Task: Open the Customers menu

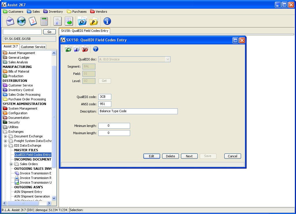Action: tap(13, 12)
